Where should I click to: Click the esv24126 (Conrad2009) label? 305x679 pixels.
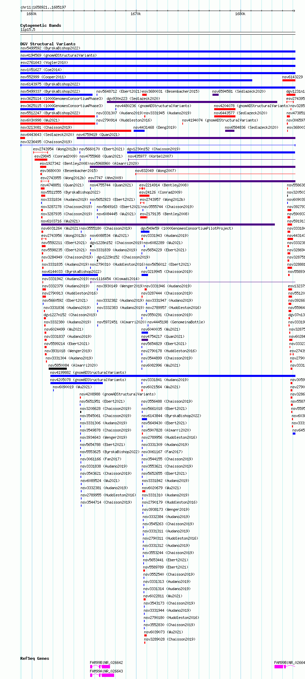[x=161, y=192]
